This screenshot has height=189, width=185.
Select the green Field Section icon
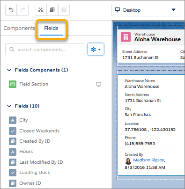[x=13, y=84]
